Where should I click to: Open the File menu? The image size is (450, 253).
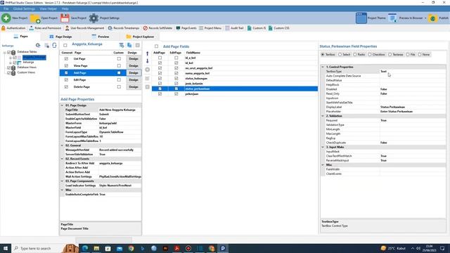click(x=6, y=9)
